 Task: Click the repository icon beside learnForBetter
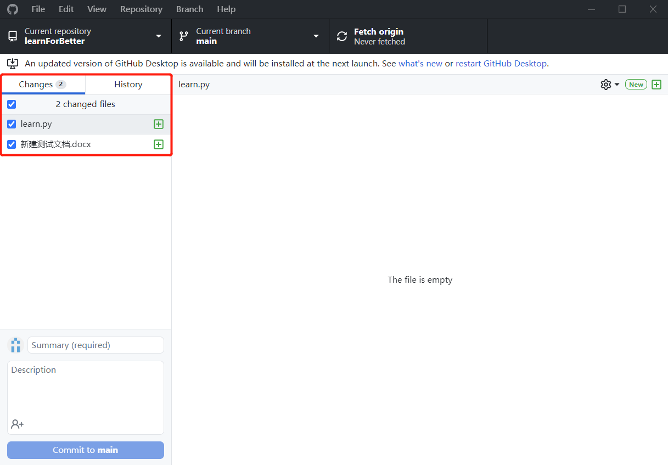click(x=13, y=36)
